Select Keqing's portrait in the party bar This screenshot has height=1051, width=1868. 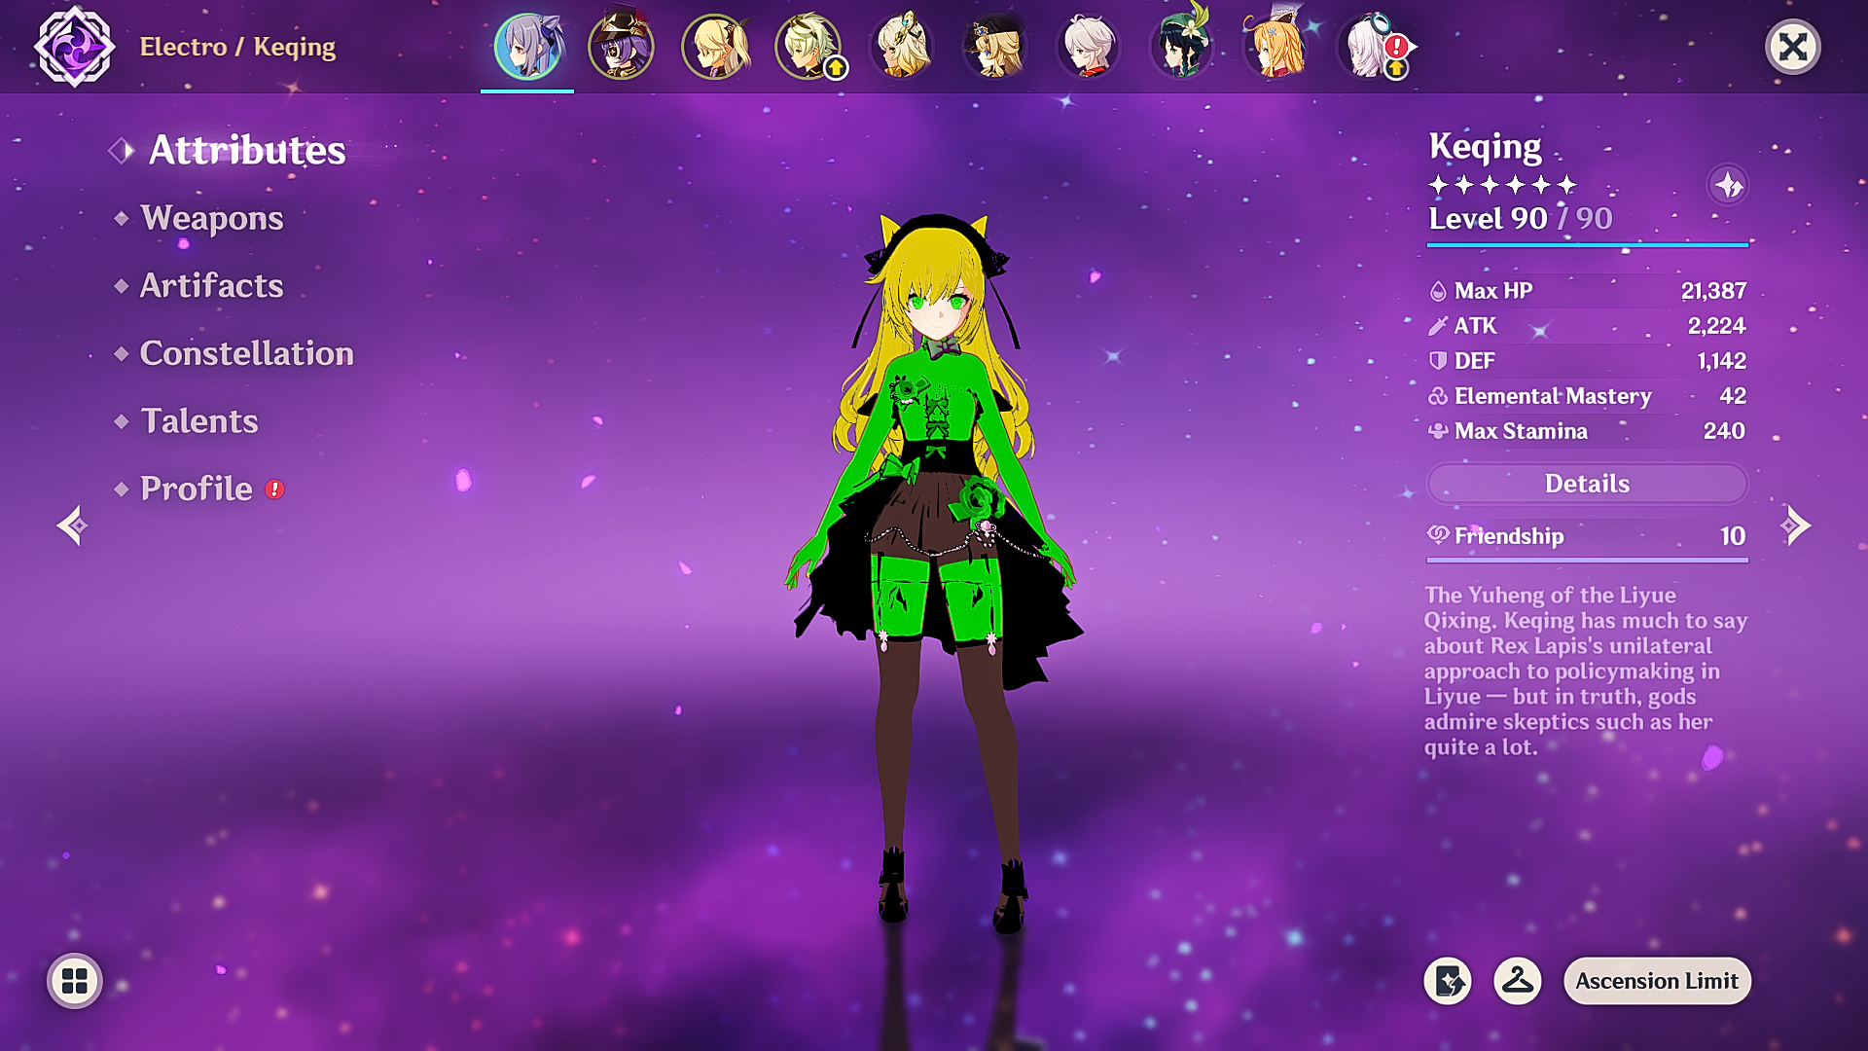pos(527,47)
